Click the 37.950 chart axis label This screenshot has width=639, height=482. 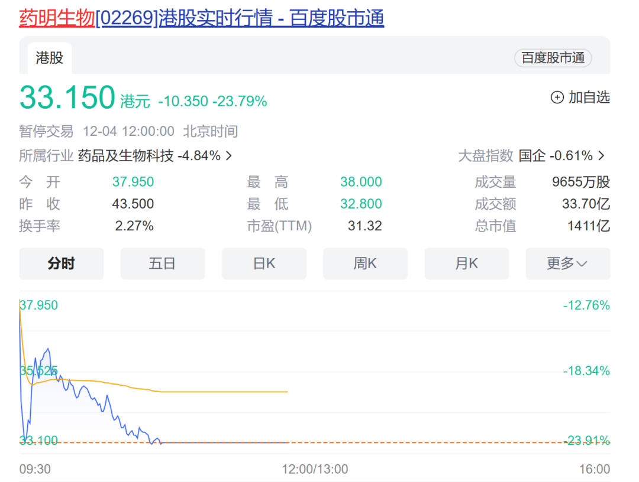pyautogui.click(x=38, y=305)
